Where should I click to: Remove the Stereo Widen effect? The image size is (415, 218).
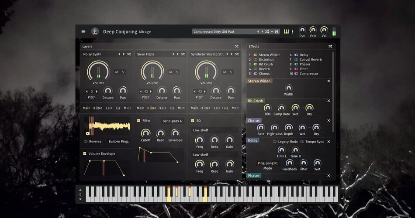pyautogui.click(x=329, y=81)
